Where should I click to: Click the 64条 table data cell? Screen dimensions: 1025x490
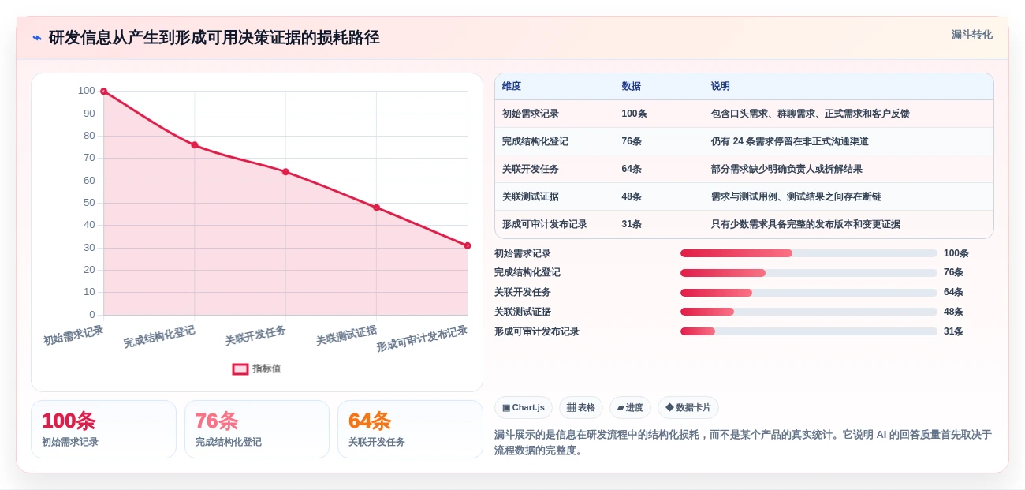pyautogui.click(x=632, y=169)
